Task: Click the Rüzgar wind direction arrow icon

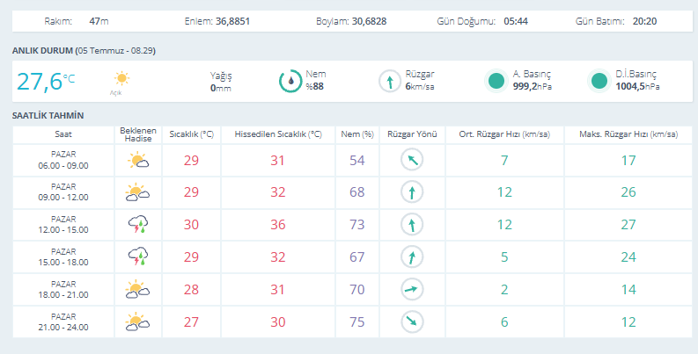Action: pos(390,82)
